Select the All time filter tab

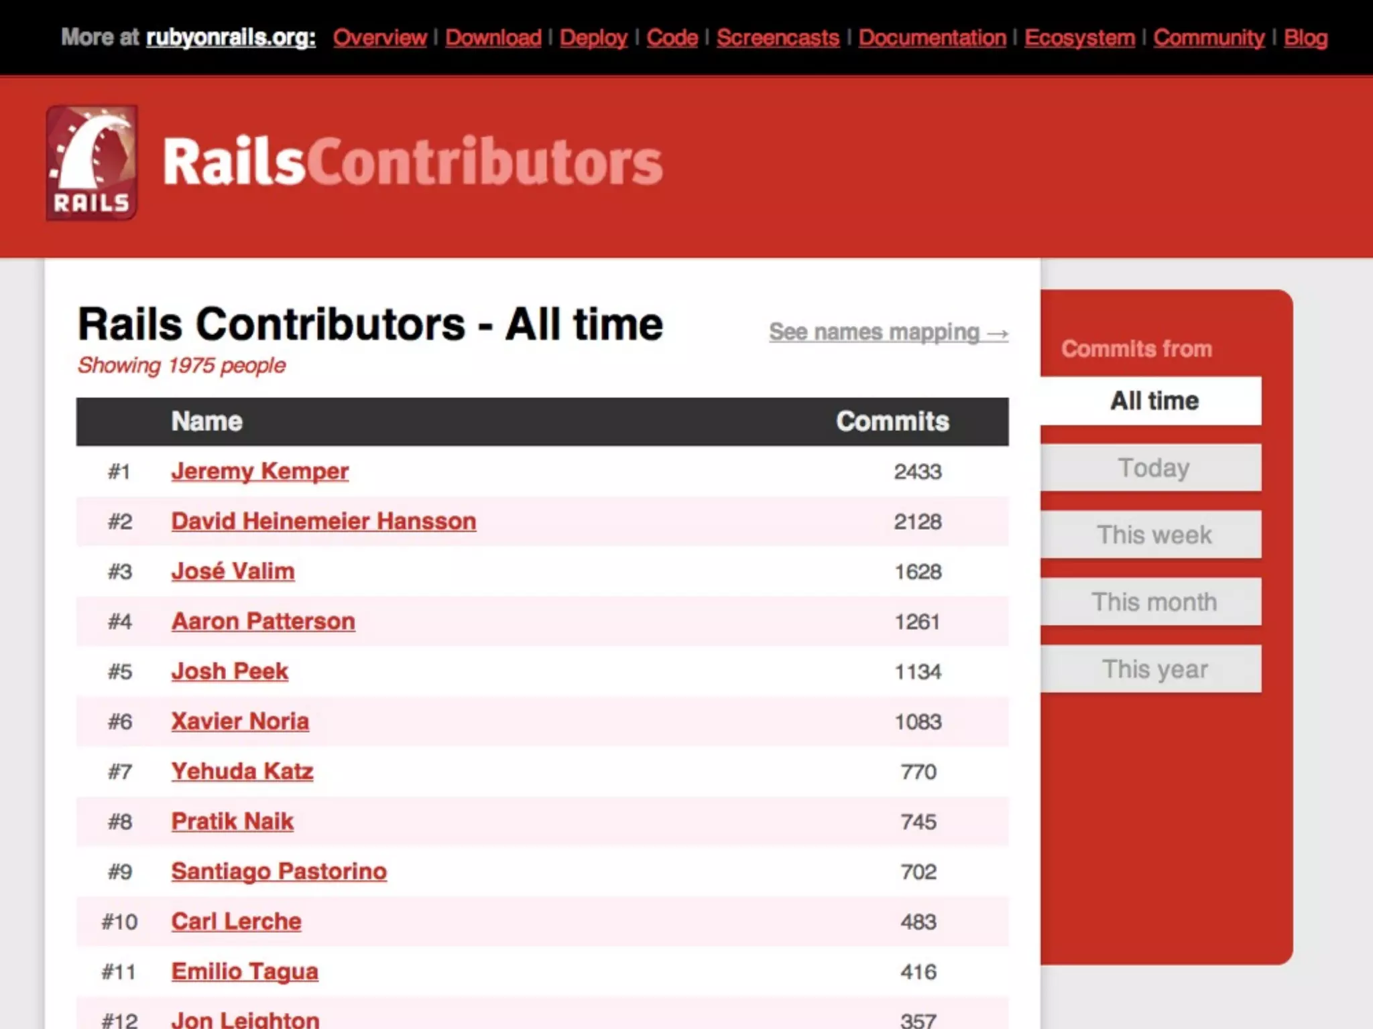coord(1154,401)
